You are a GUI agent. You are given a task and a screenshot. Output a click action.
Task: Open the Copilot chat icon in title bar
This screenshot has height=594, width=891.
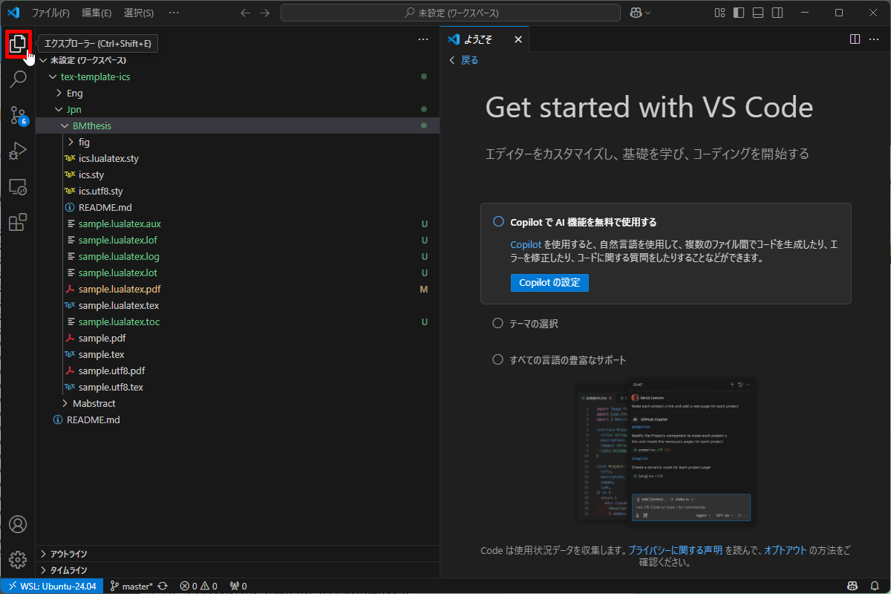point(636,13)
